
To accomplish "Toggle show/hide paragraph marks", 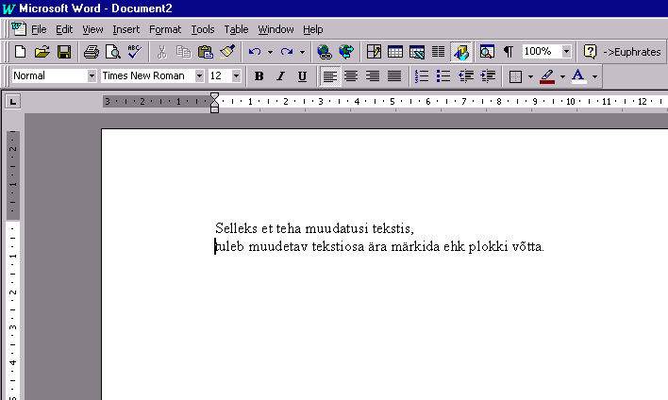I will coord(509,52).
